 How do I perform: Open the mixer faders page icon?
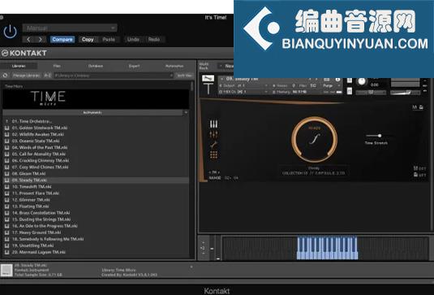(213, 134)
